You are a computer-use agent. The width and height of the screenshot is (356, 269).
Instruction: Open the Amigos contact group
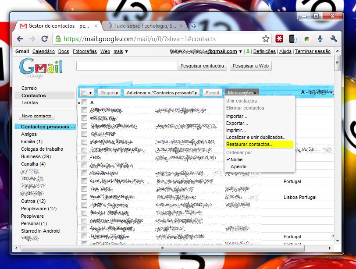(x=29, y=134)
